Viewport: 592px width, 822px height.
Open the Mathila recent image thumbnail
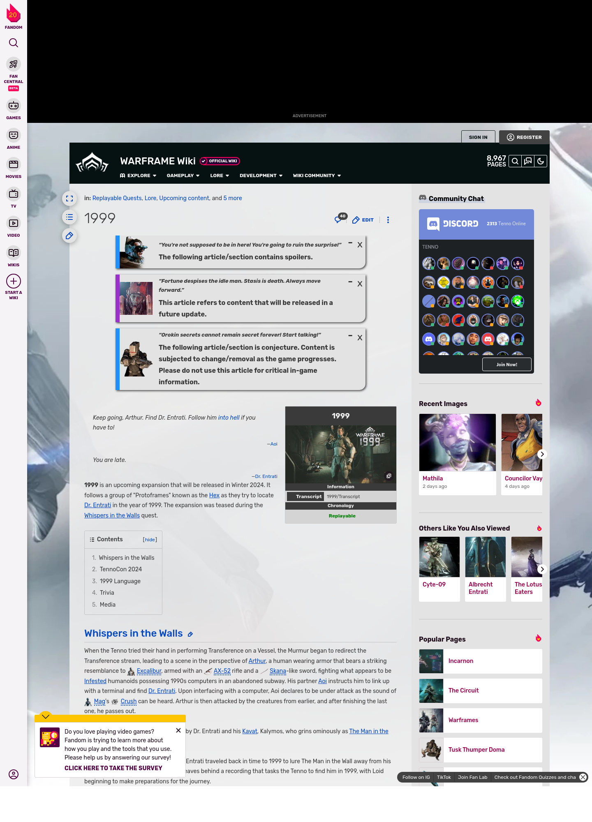pos(458,442)
